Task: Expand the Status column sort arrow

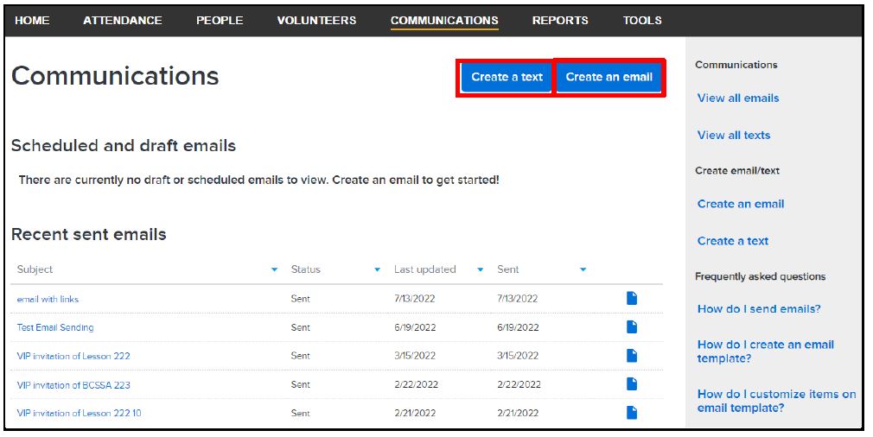Action: 377,270
